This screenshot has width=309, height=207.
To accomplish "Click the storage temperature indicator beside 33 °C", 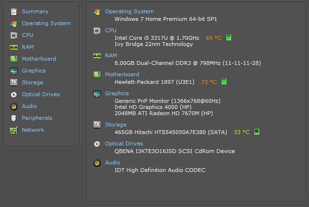I will coord(256,132).
